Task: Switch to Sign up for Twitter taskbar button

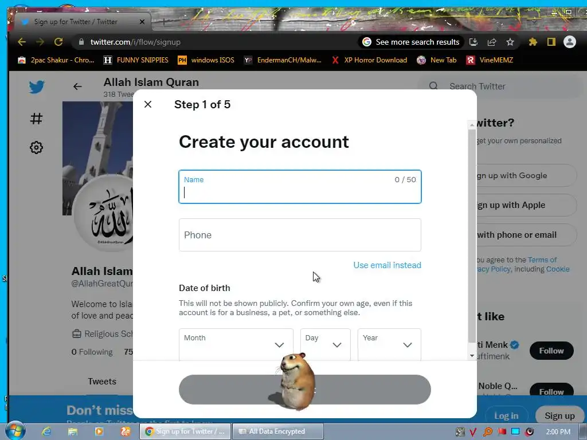Action: tap(185, 431)
